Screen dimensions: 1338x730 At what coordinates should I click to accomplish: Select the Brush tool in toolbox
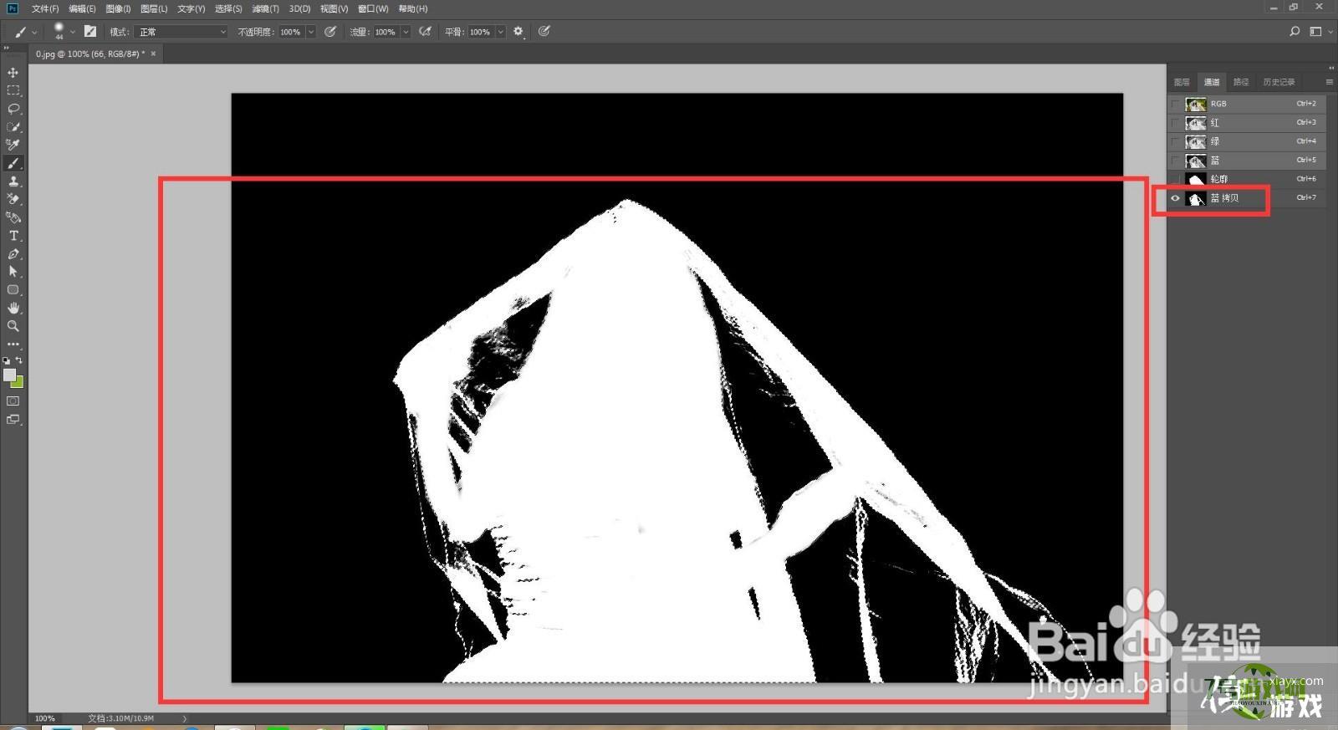13,163
